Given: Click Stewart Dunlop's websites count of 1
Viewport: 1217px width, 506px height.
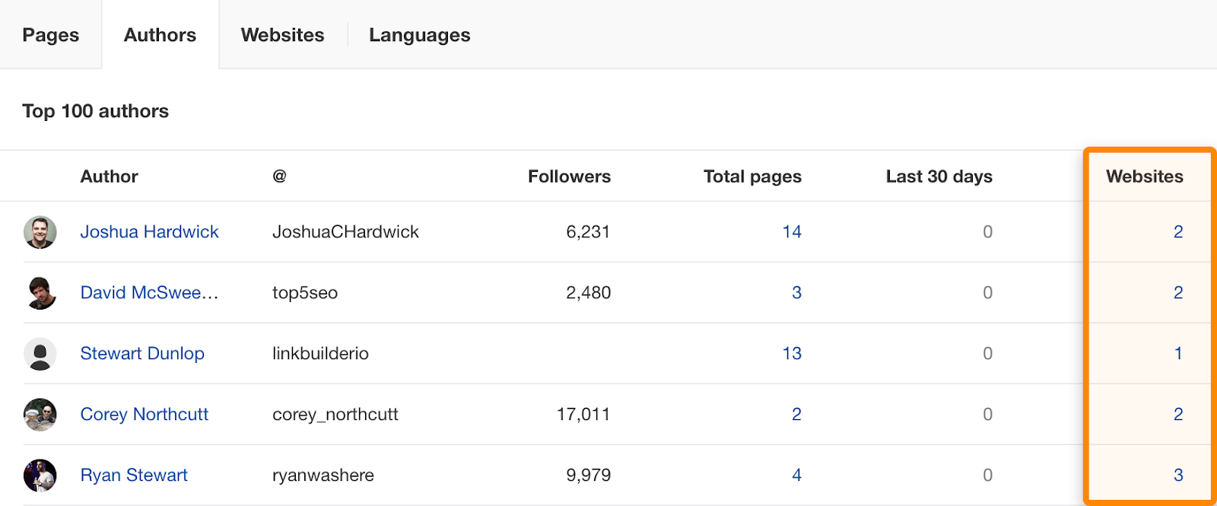Looking at the screenshot, I should point(1177,354).
